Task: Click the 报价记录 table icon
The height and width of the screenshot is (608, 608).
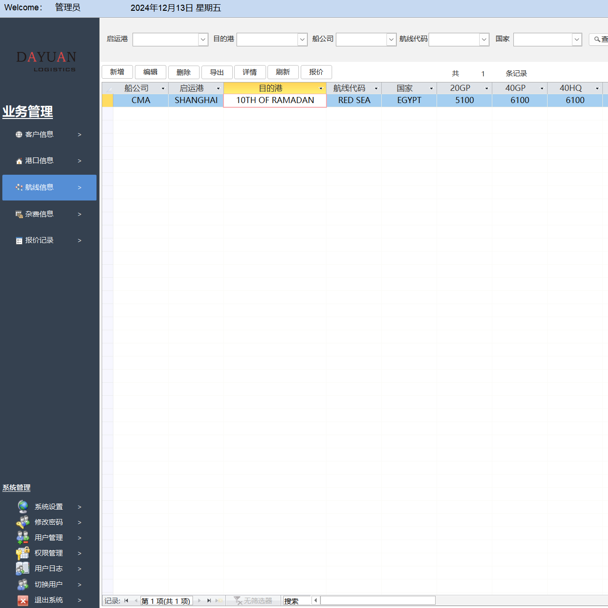Action: 19,240
